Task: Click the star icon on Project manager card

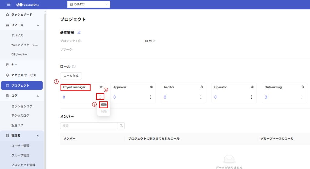Action: pos(101,87)
